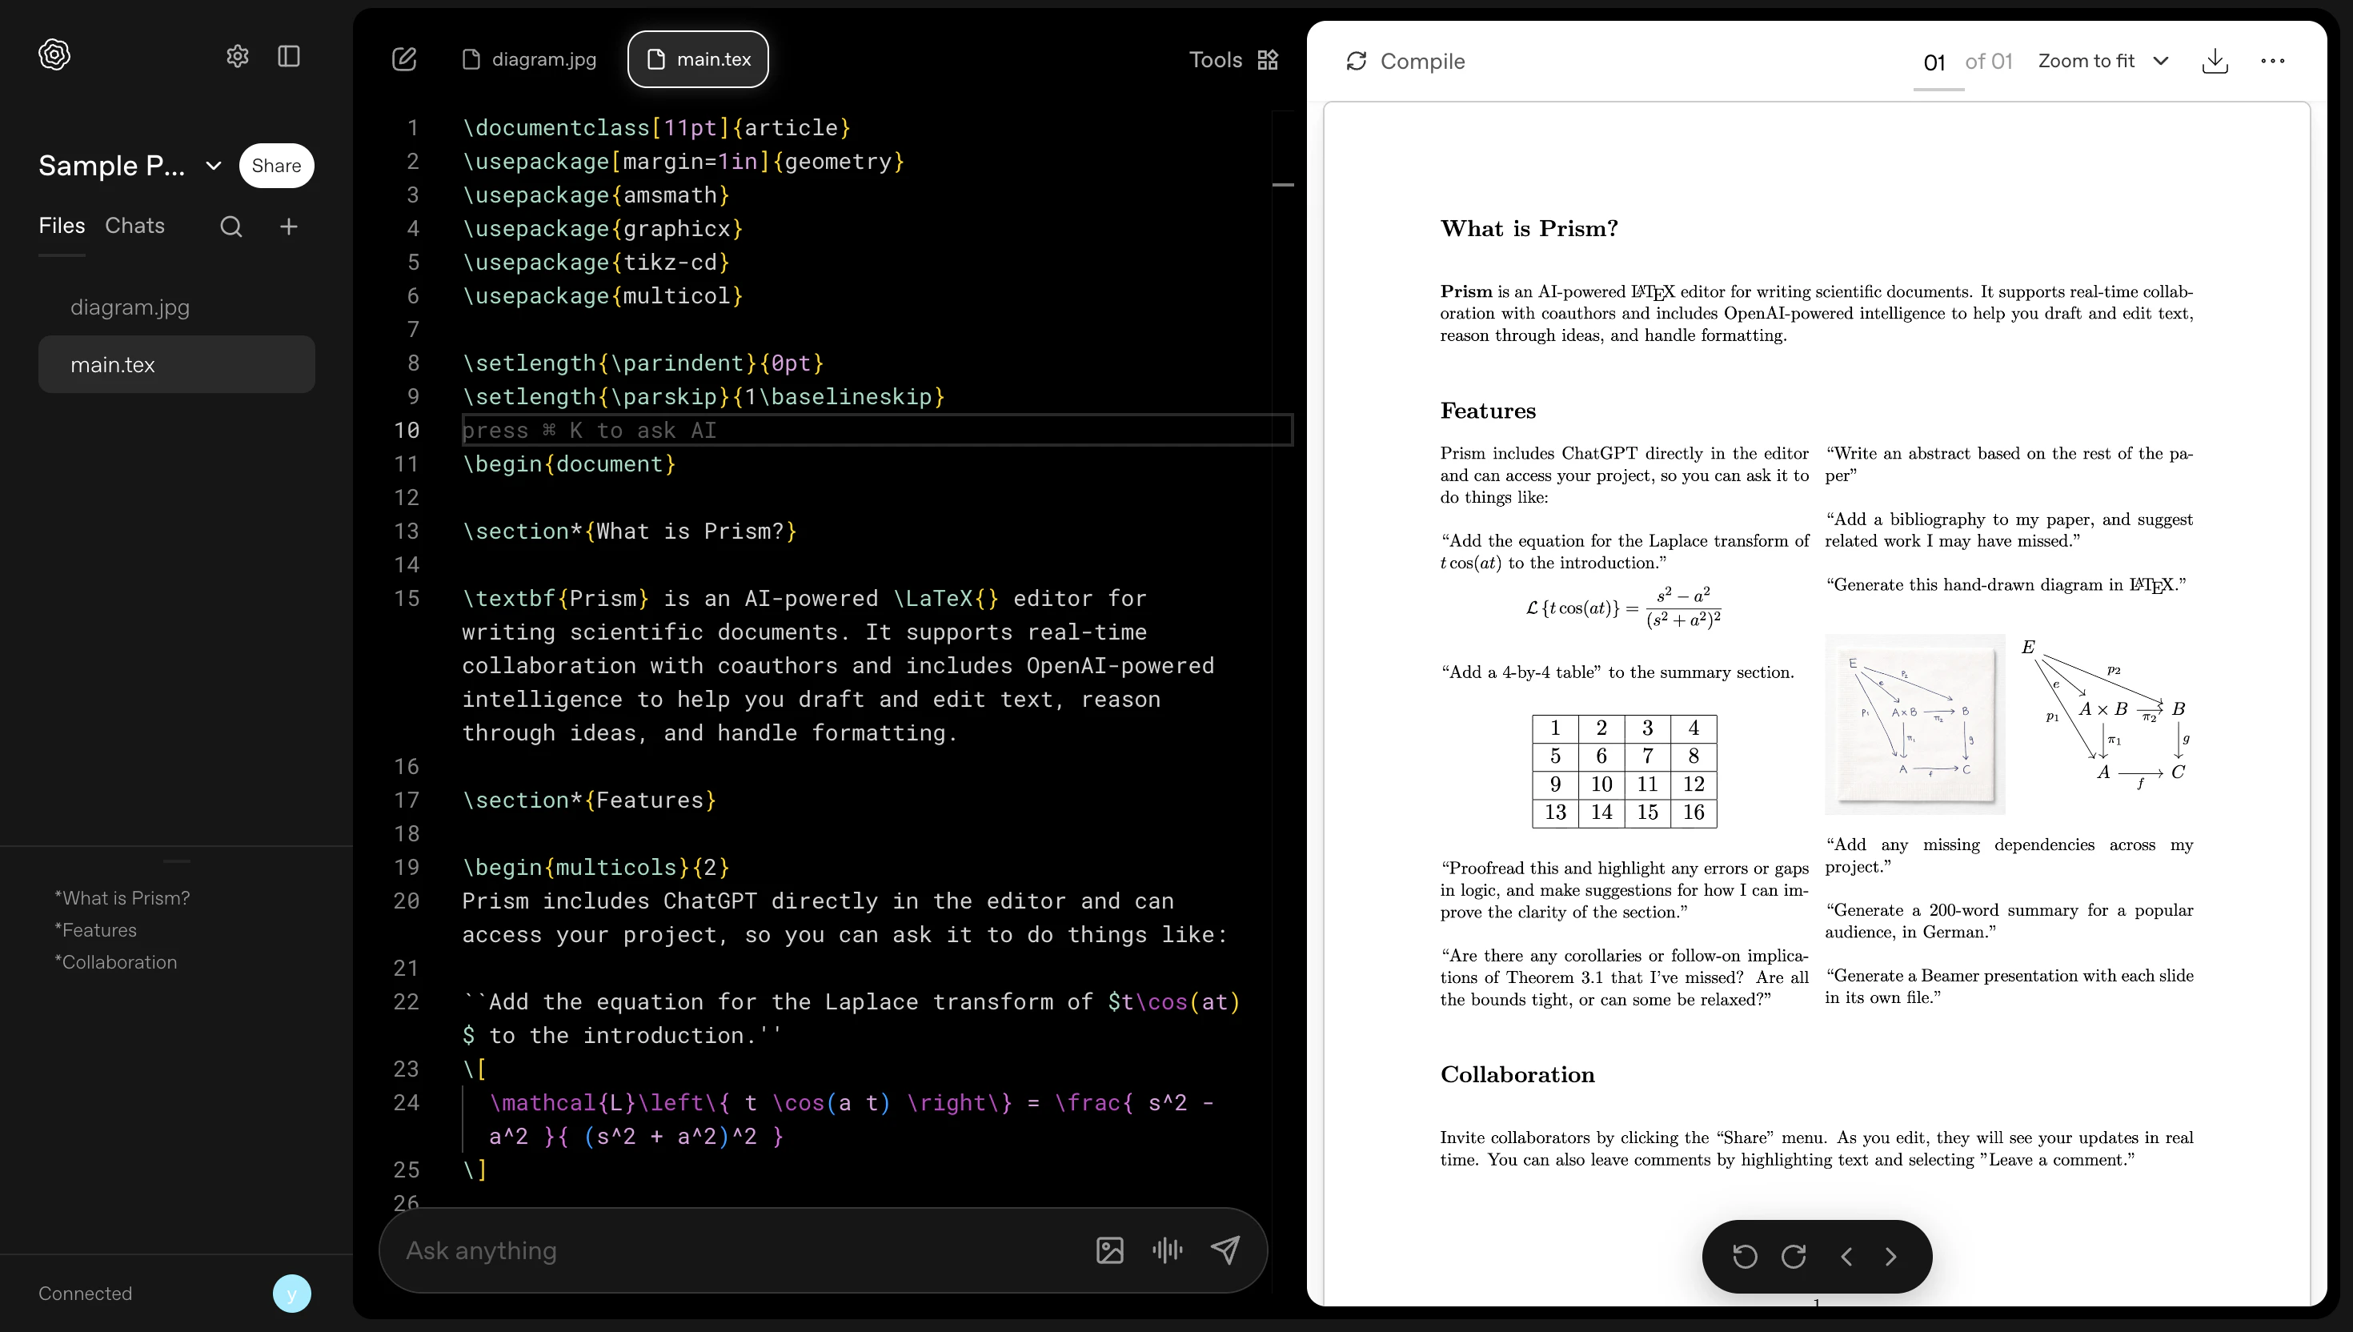Screen dimensions: 2353x1332
Task: Click table cell 16 in PDF preview
Action: pos(1694,812)
